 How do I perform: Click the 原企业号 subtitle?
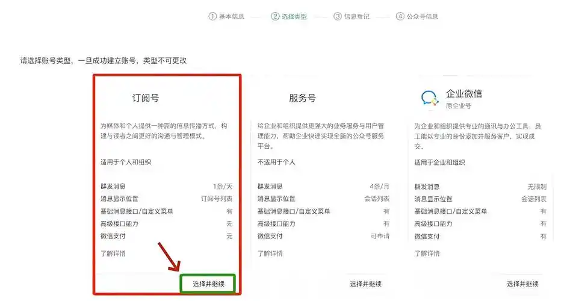pos(459,106)
